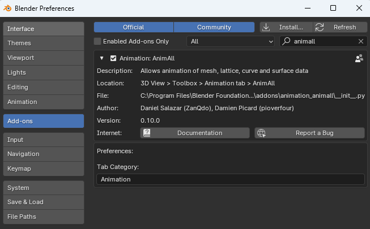Viewport: 370px width, 229px height.
Task: Click the Refresh button label
Action: (345, 27)
